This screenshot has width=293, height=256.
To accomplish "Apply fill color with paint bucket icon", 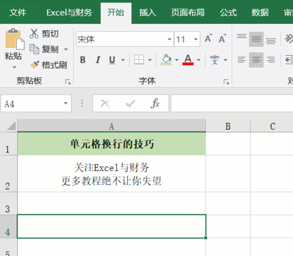I will 166,60.
